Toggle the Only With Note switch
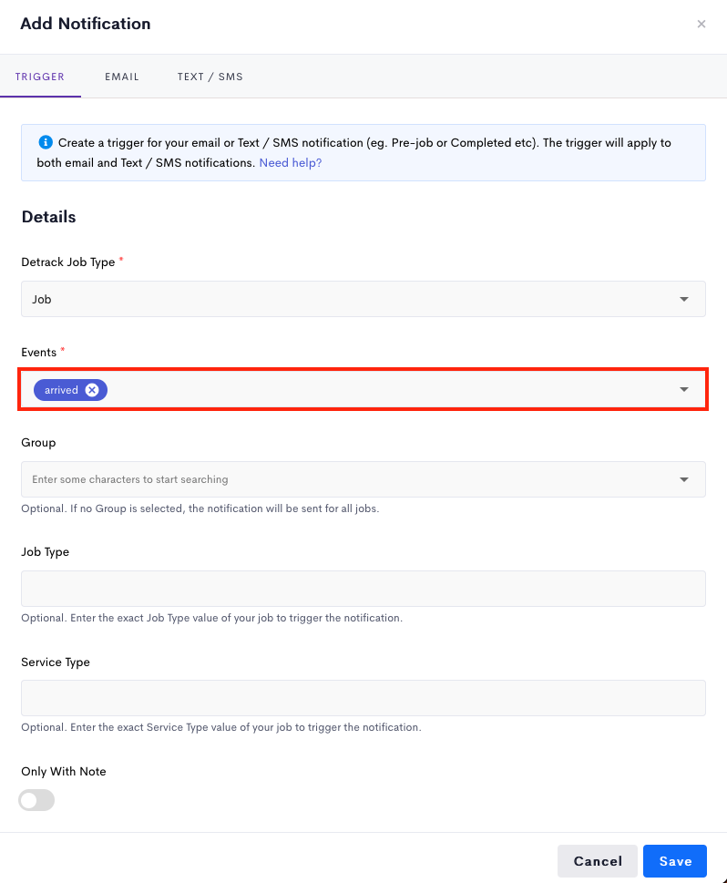The image size is (727, 883). coord(36,800)
